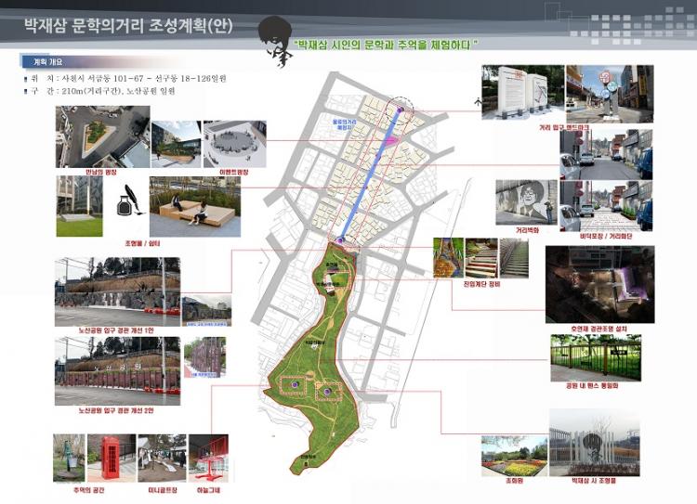697x504 pixels.
Task: Click the blue literature street line on map
Action: (372, 174)
